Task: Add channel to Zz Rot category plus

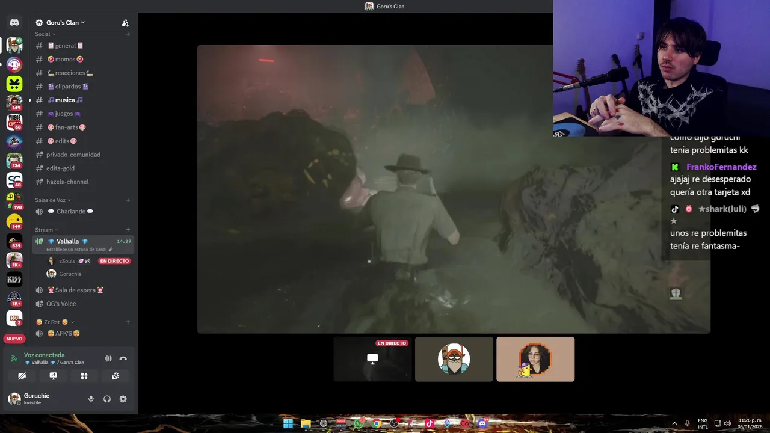Action: pos(128,322)
